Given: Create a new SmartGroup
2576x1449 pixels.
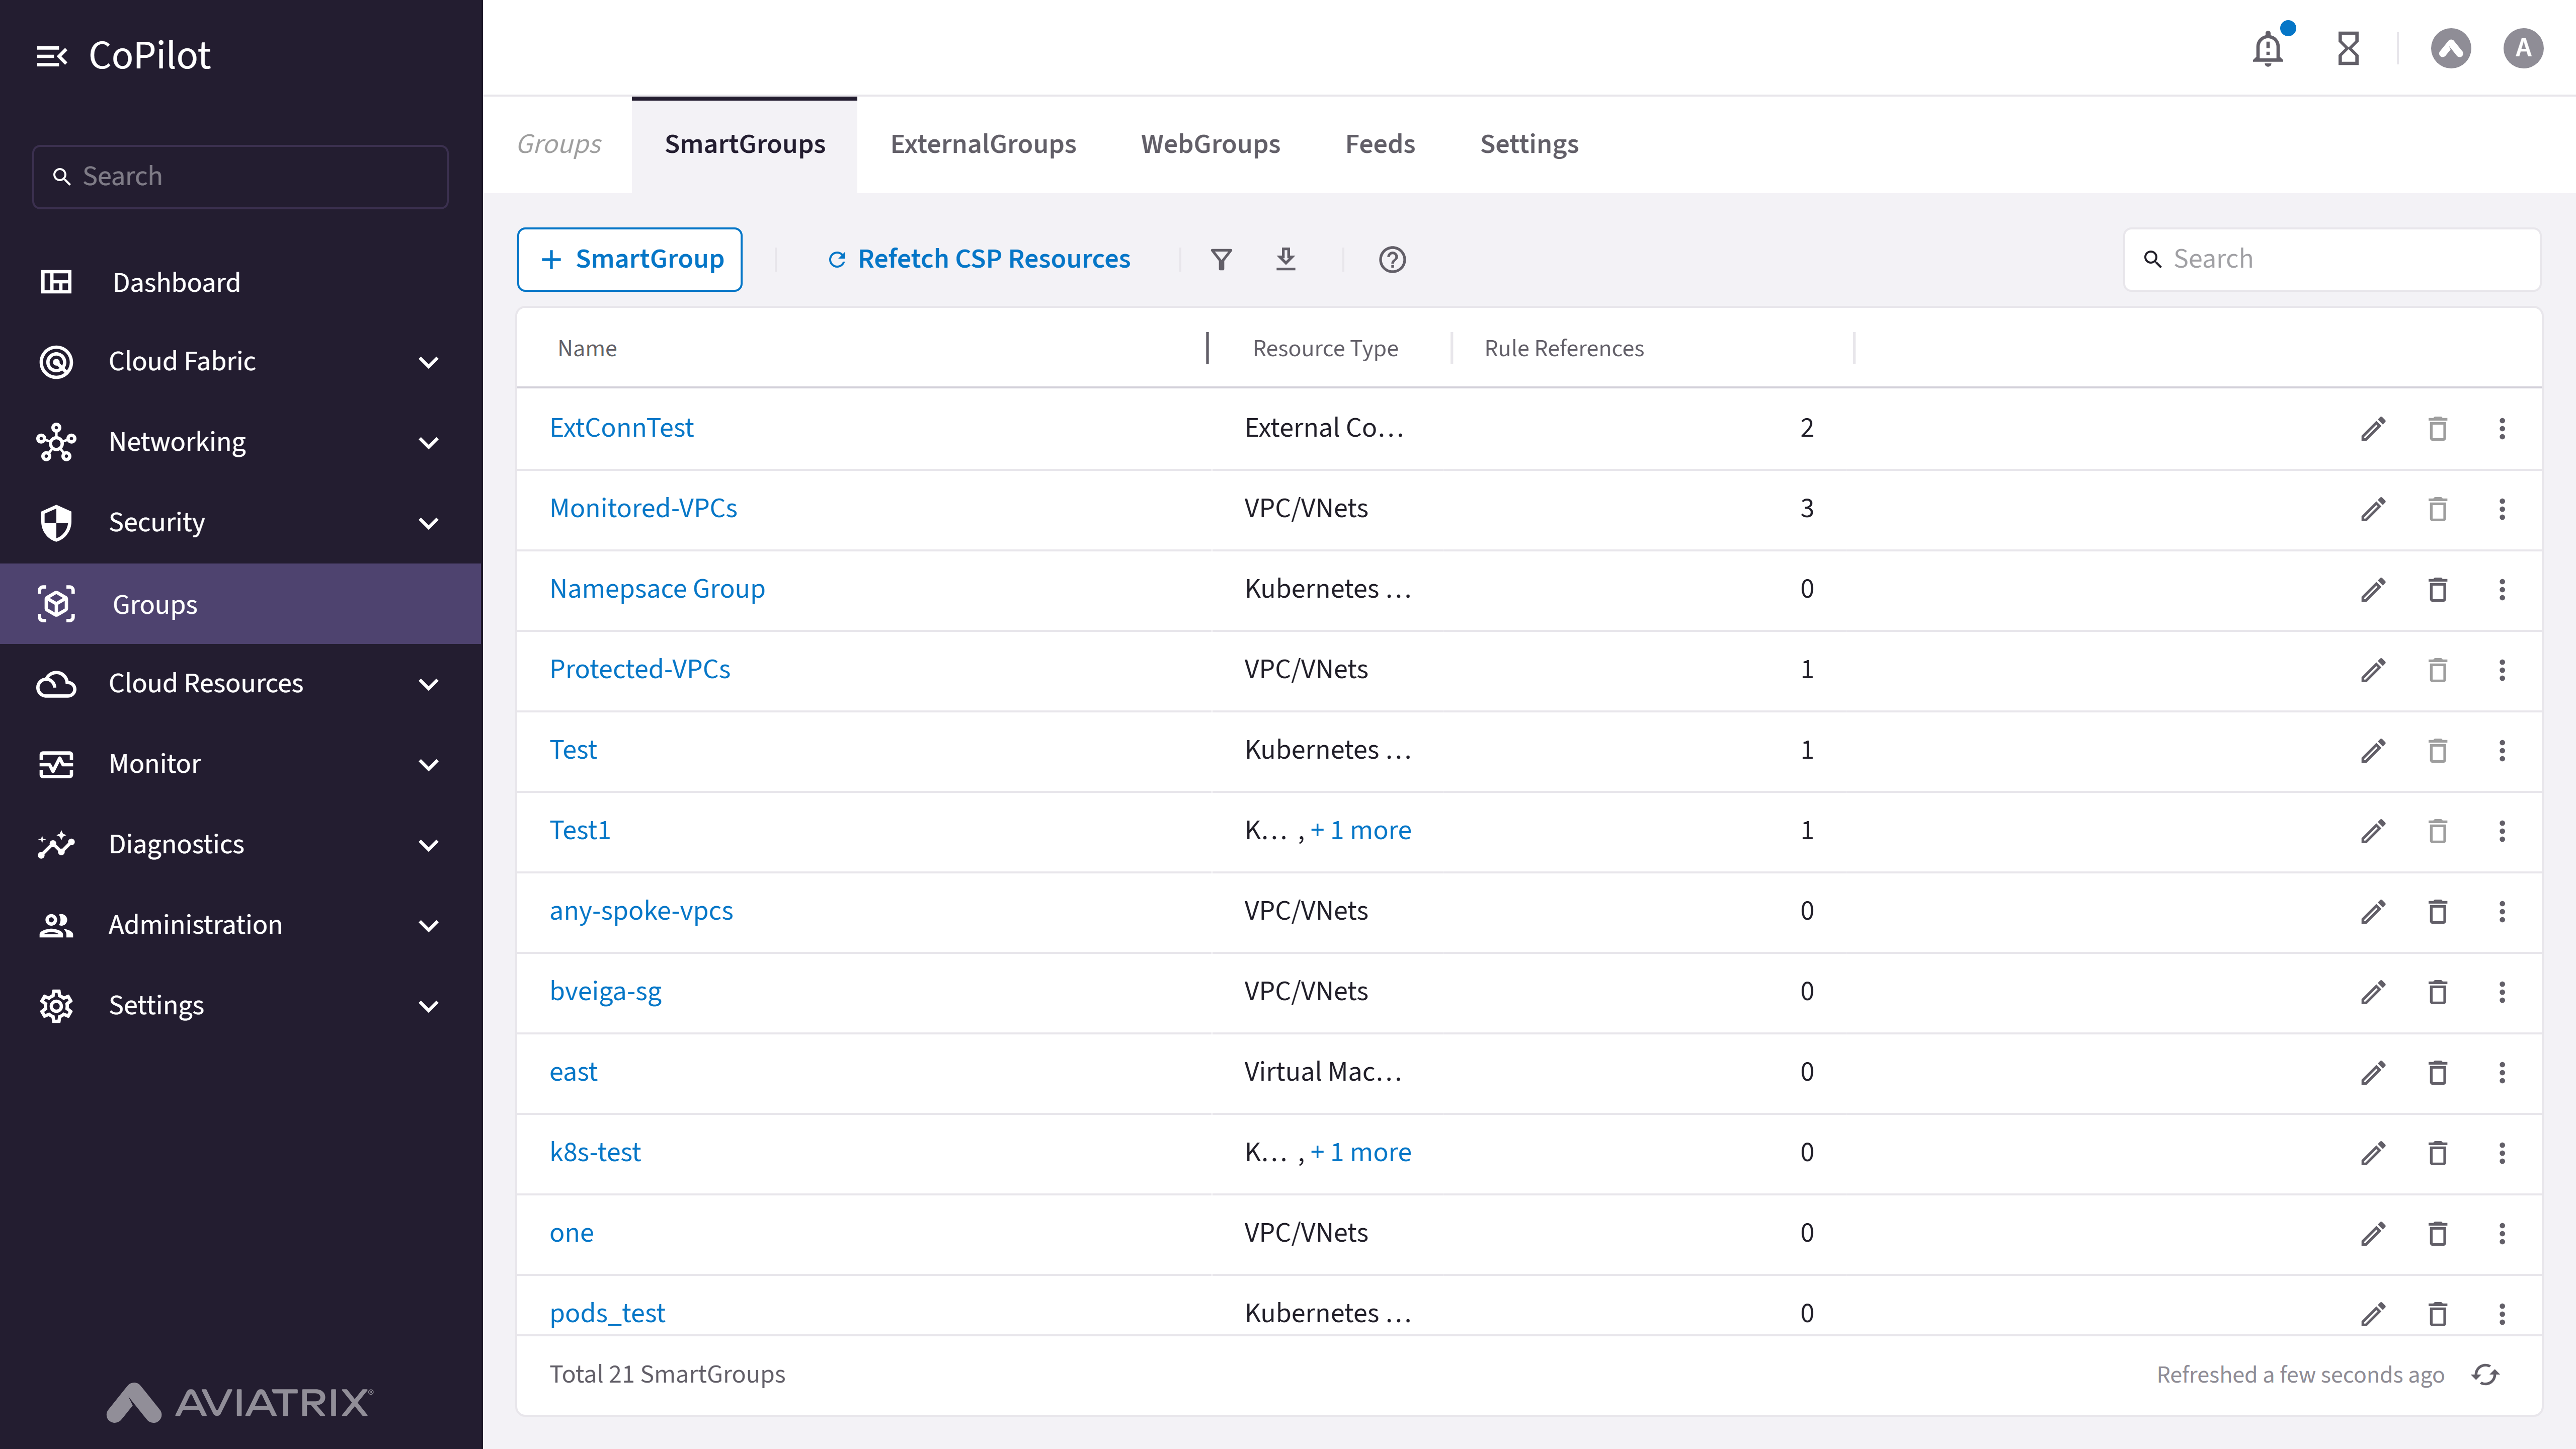Looking at the screenshot, I should click(x=630, y=260).
